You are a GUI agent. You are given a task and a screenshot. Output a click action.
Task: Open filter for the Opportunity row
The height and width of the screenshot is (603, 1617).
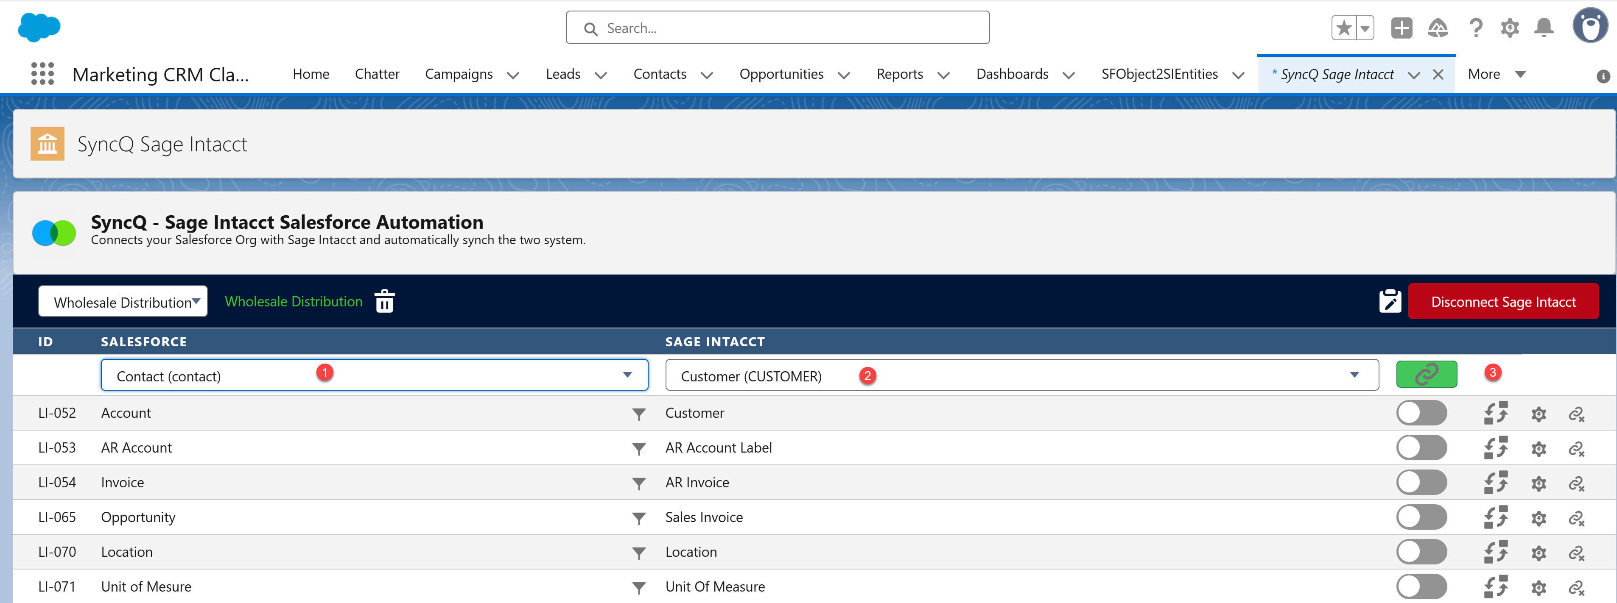638,518
